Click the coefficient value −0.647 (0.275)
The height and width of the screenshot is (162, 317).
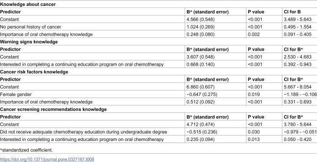(202, 94)
